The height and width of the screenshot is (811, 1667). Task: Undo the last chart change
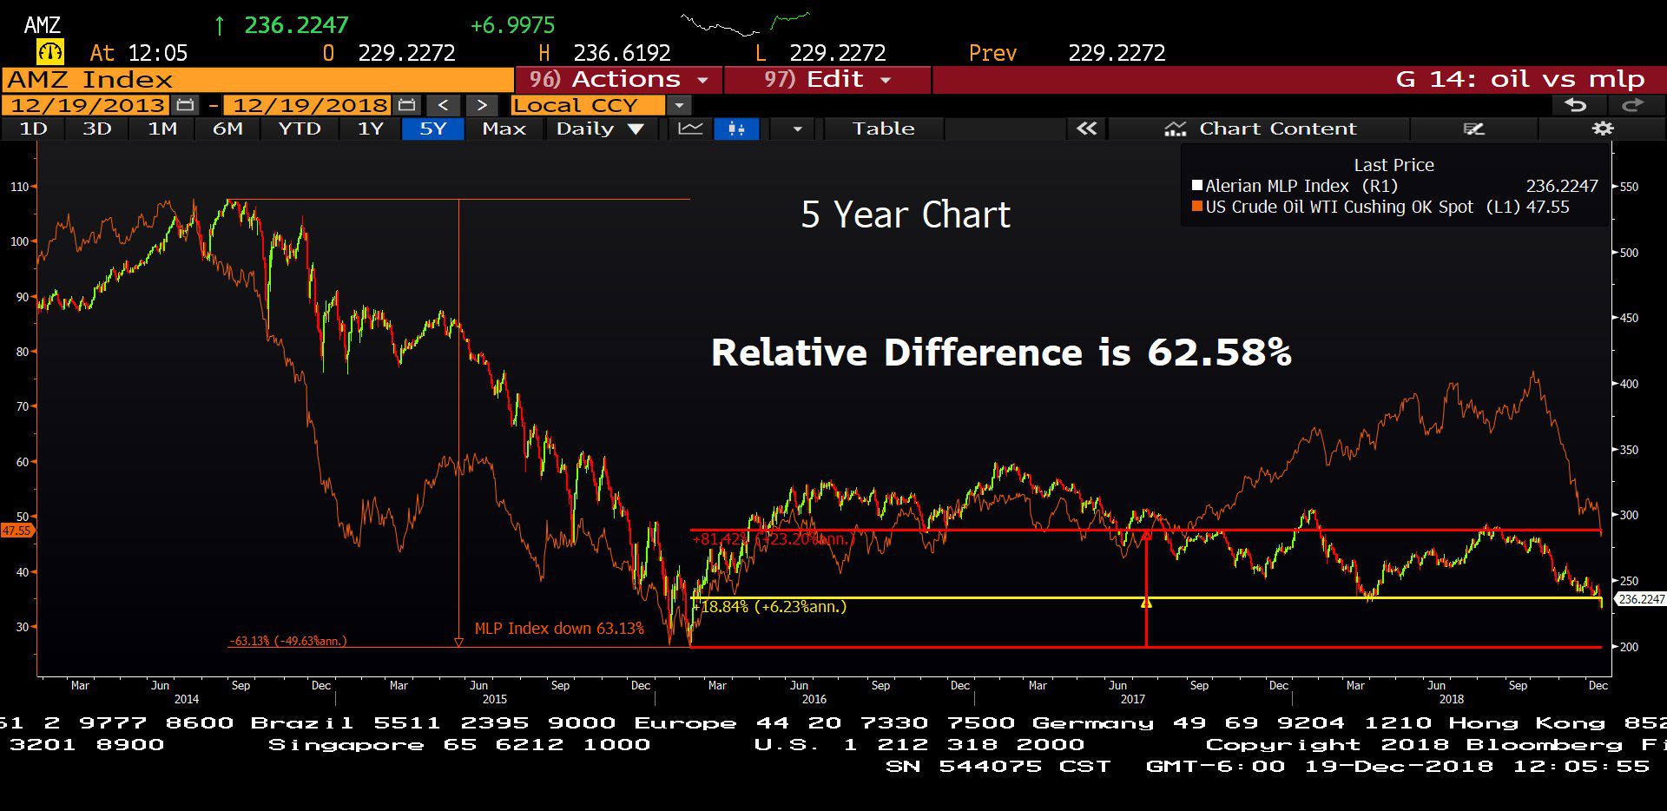click(1576, 105)
